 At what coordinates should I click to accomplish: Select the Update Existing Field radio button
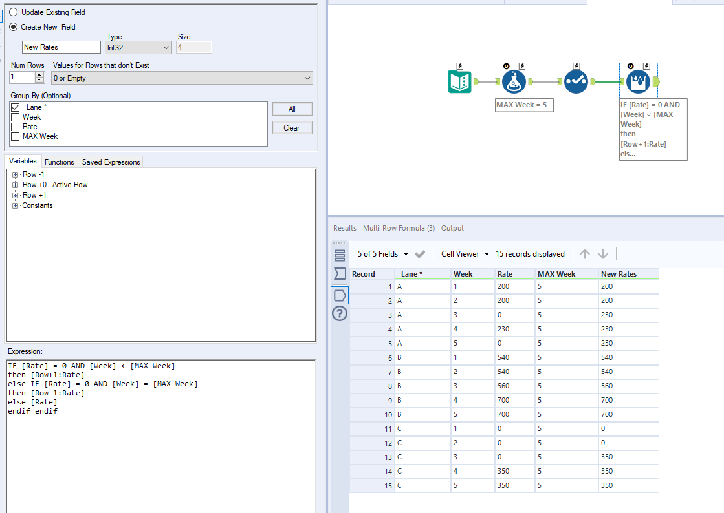[x=14, y=12]
